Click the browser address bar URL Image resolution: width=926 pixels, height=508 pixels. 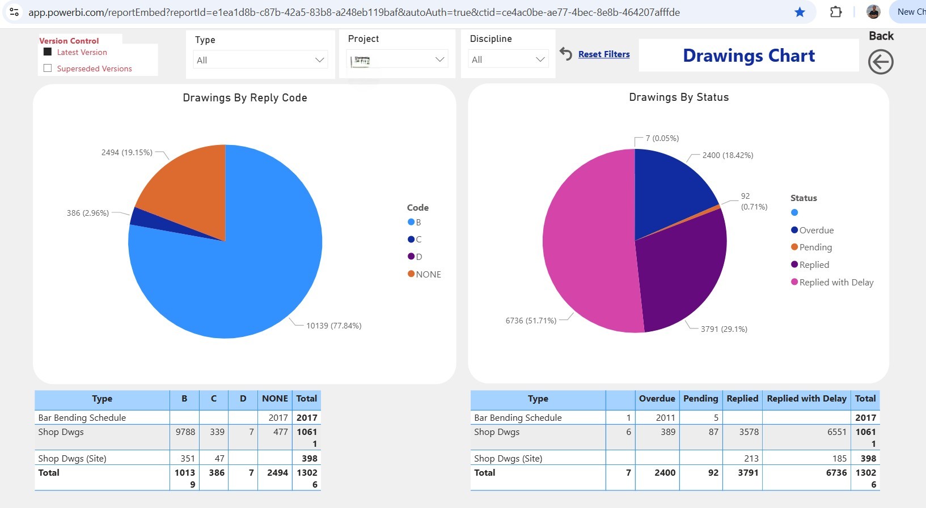tap(354, 12)
